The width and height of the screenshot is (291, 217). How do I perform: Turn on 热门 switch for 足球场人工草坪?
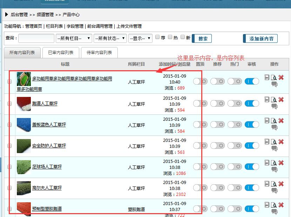coord(234,166)
